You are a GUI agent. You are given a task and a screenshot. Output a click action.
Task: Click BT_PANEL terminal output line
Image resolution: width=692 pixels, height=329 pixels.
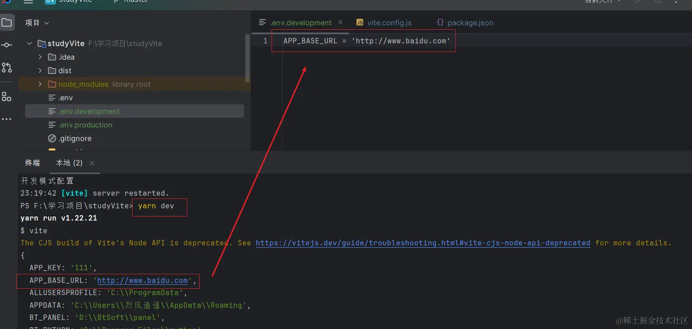click(97, 317)
